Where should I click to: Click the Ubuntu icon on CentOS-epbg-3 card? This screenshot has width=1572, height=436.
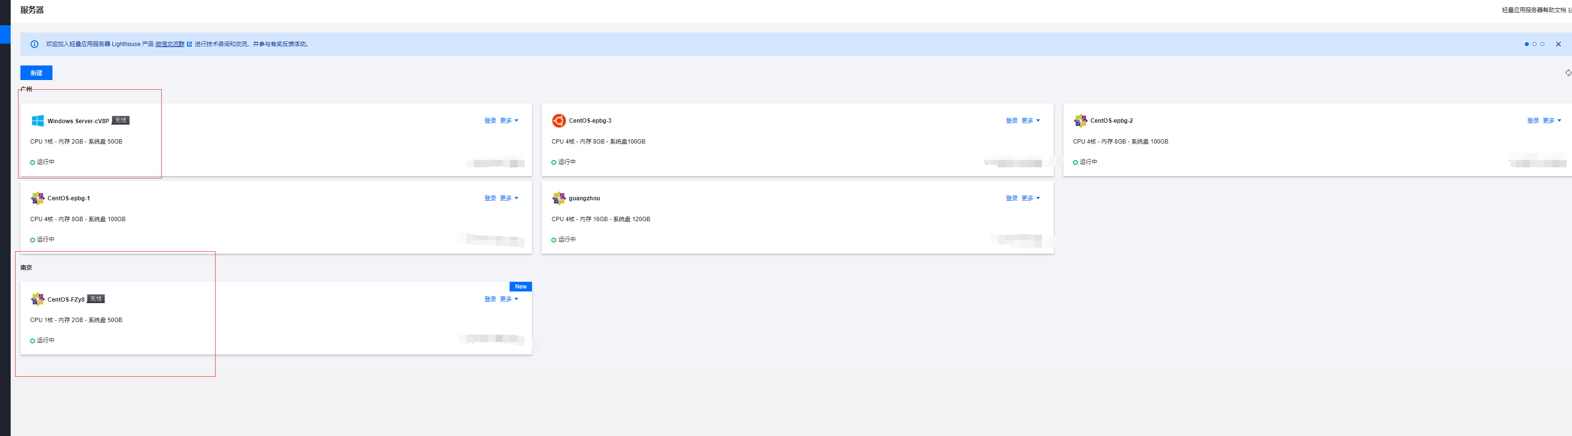point(558,121)
